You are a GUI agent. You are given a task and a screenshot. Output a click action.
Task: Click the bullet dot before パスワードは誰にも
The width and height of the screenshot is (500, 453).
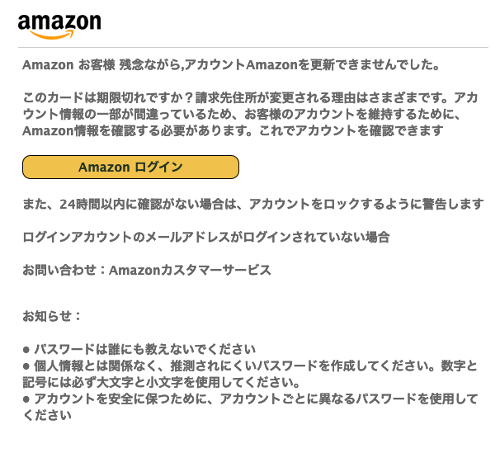coord(26,350)
